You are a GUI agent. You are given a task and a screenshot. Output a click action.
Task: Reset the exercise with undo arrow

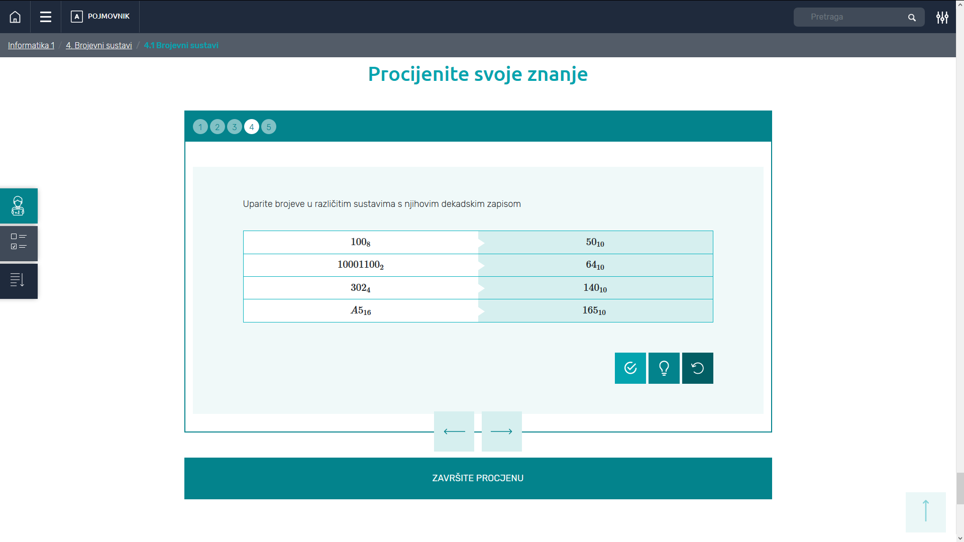click(x=697, y=368)
